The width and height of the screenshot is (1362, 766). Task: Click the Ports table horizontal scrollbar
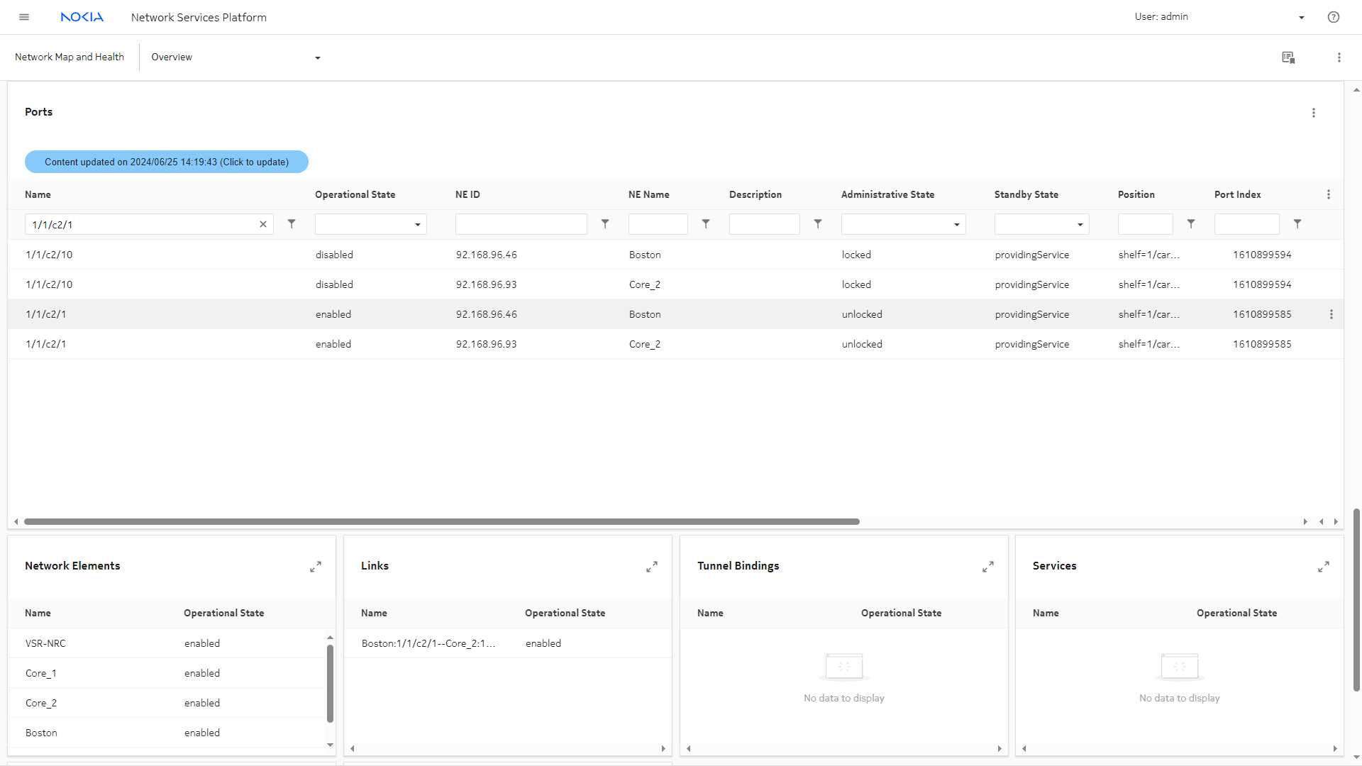pyautogui.click(x=441, y=521)
